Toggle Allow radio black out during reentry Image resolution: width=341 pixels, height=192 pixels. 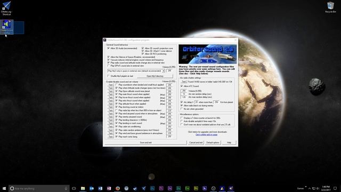coord(182,106)
